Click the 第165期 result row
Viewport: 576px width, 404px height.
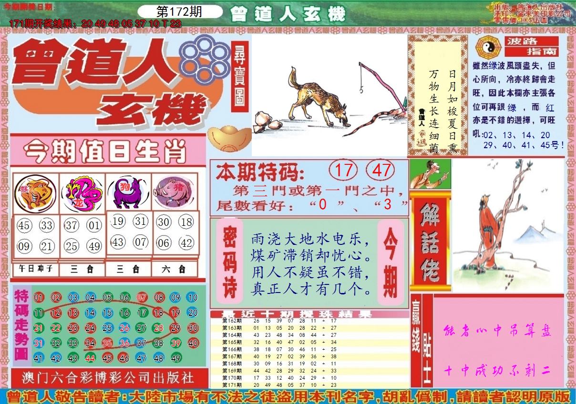click(x=309, y=342)
